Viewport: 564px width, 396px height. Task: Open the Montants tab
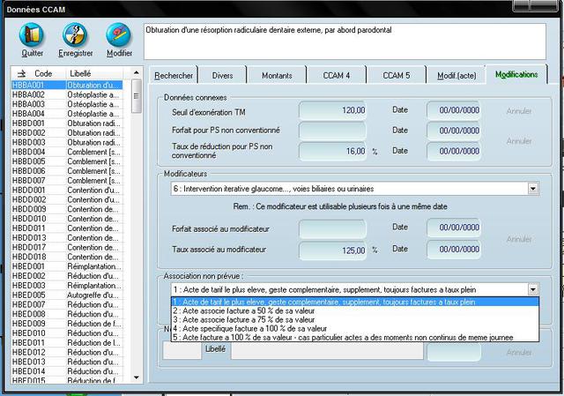(x=277, y=76)
